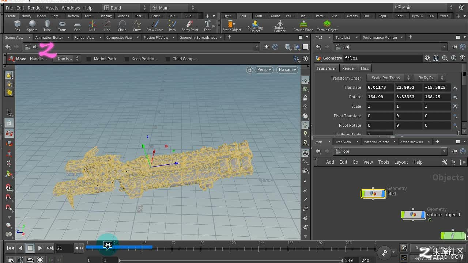Create a Null object
468x263 pixels.
(x=92, y=26)
